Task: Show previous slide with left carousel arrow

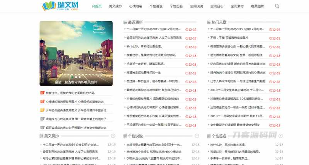Action: point(45,54)
